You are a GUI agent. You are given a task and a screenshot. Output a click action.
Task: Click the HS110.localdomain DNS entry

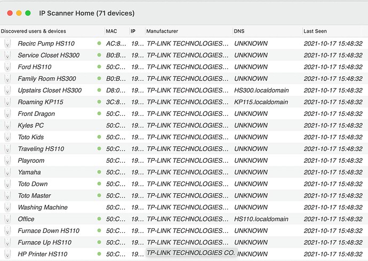pyautogui.click(x=261, y=219)
